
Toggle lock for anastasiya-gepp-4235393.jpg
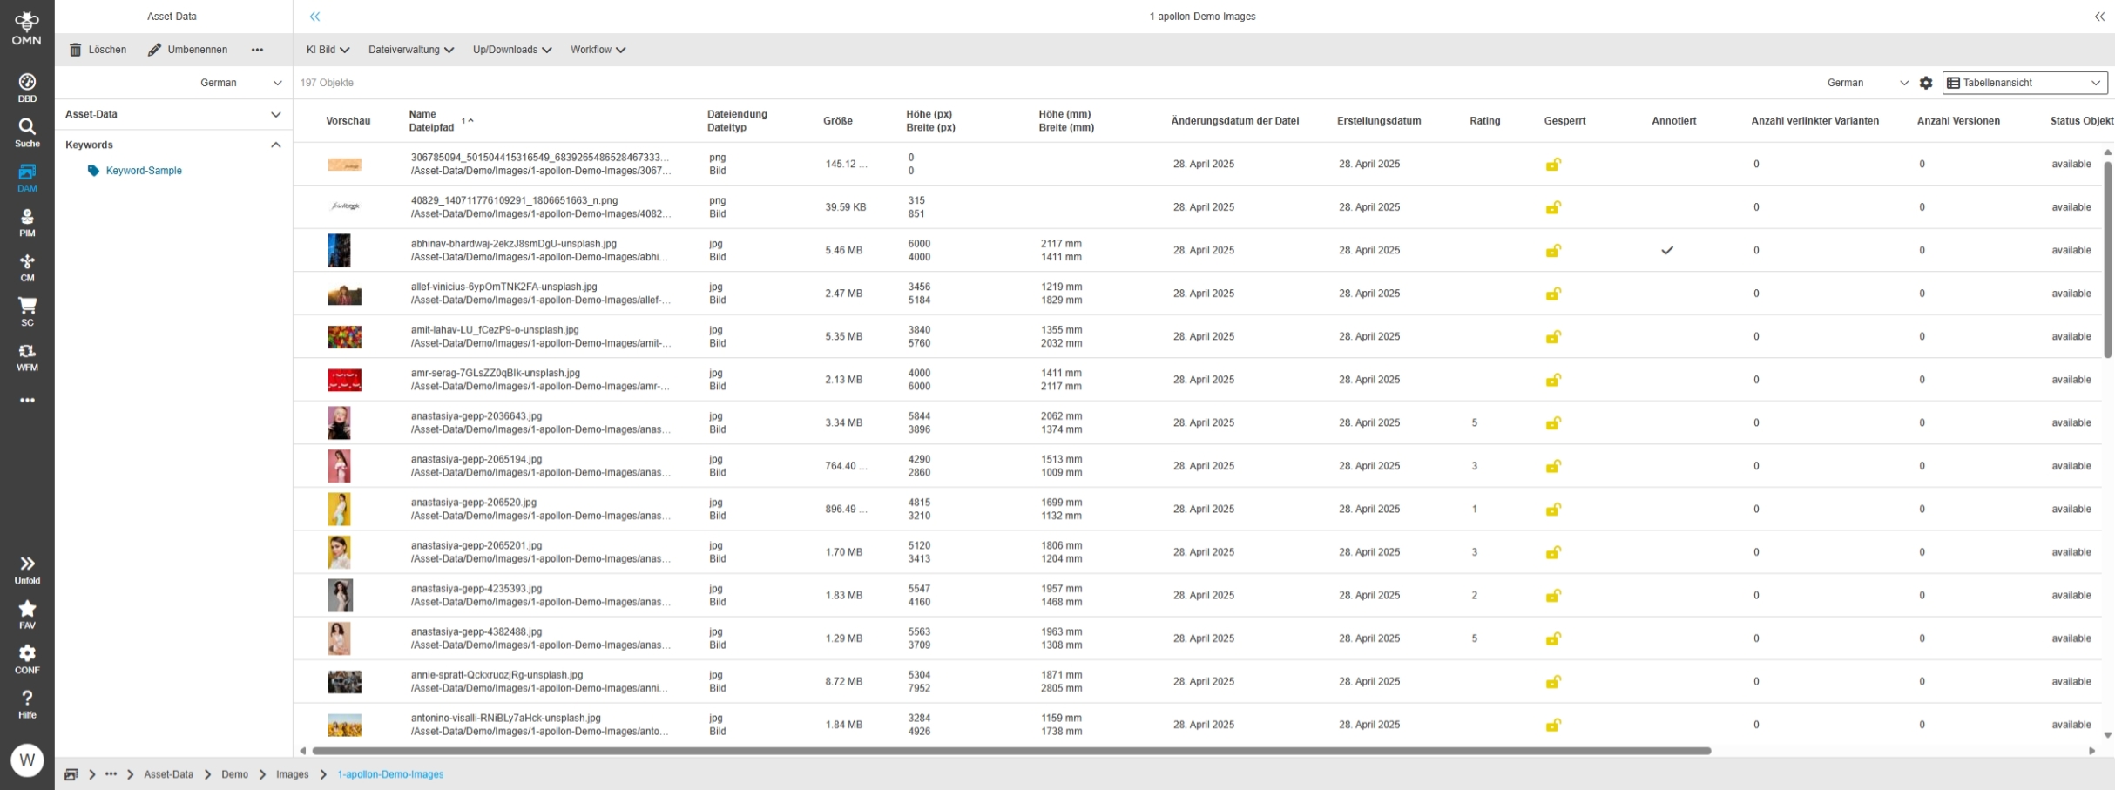(1553, 596)
